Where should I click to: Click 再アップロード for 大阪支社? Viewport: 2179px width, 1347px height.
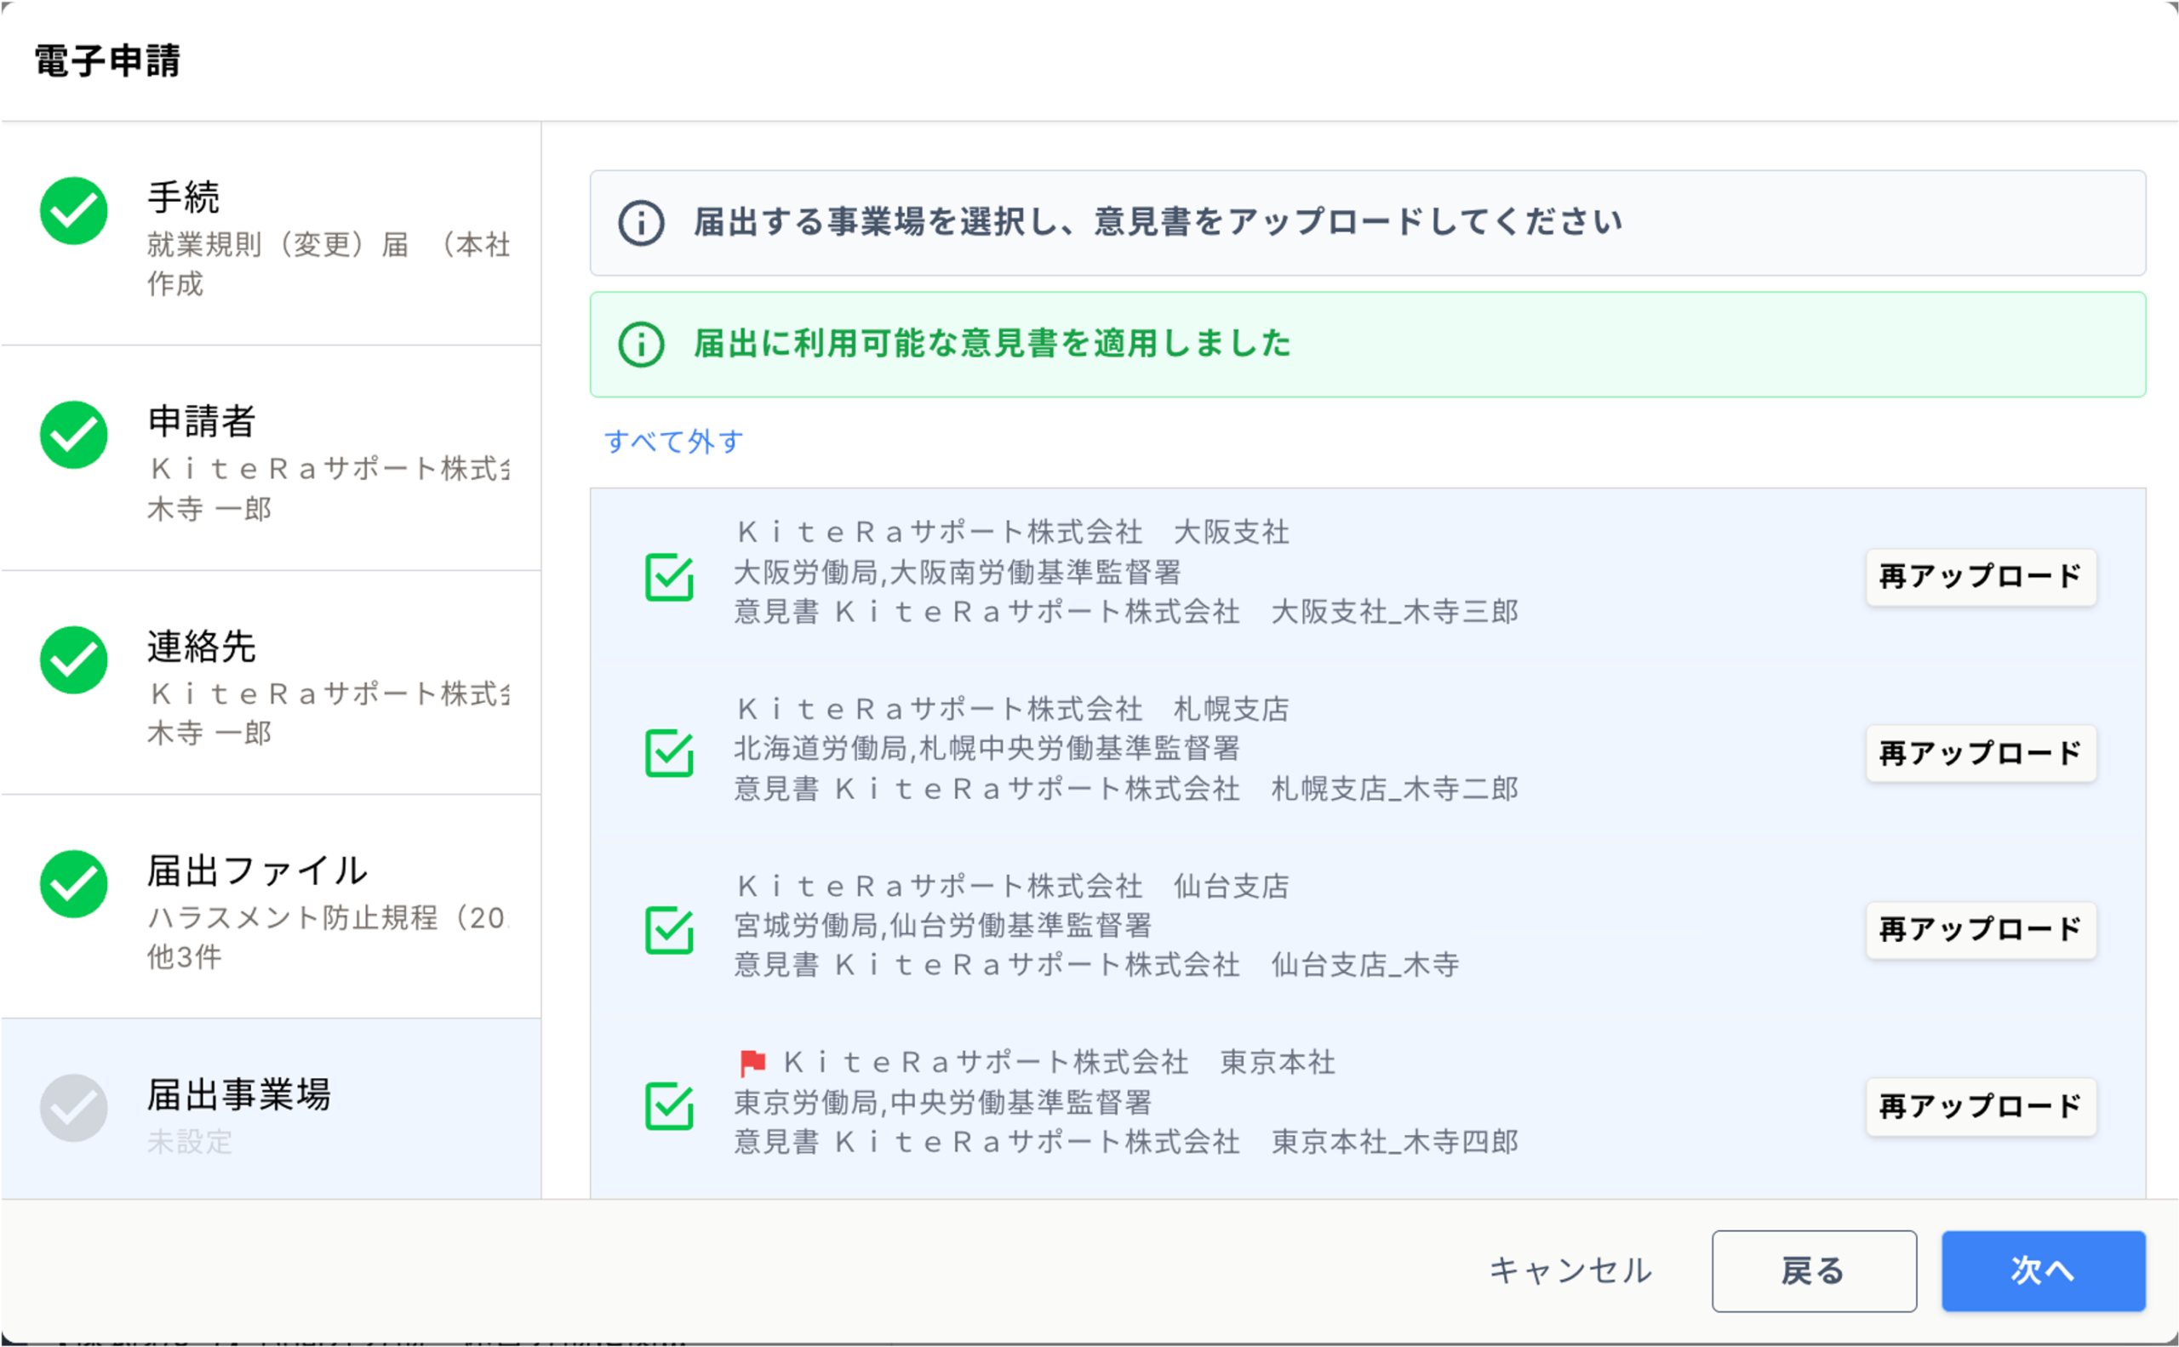(1981, 577)
